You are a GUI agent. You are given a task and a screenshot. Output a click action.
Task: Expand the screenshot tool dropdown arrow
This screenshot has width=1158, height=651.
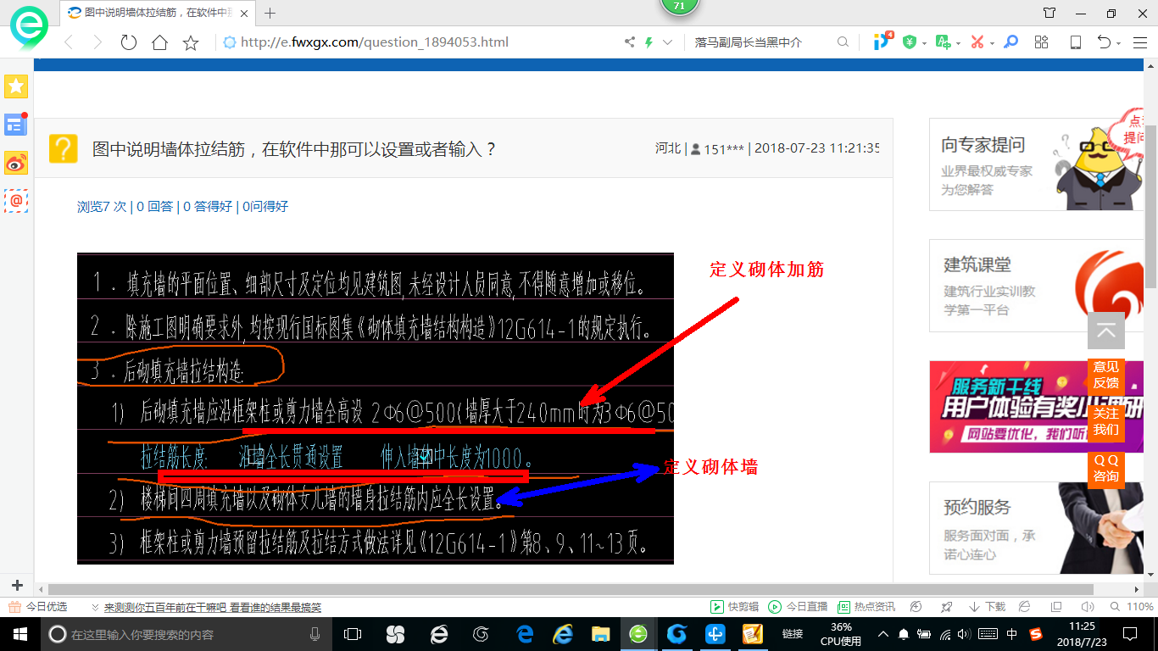pyautogui.click(x=992, y=43)
